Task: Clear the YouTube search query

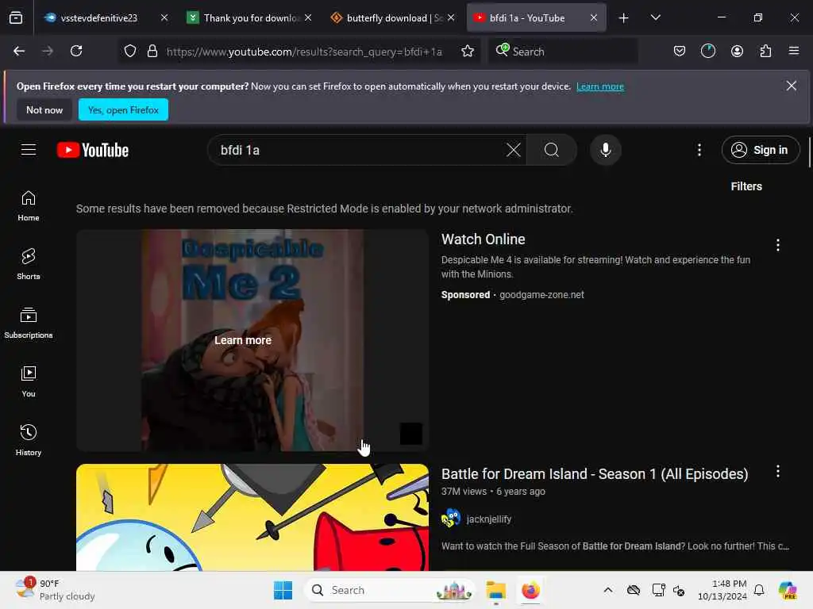Action: tap(514, 150)
